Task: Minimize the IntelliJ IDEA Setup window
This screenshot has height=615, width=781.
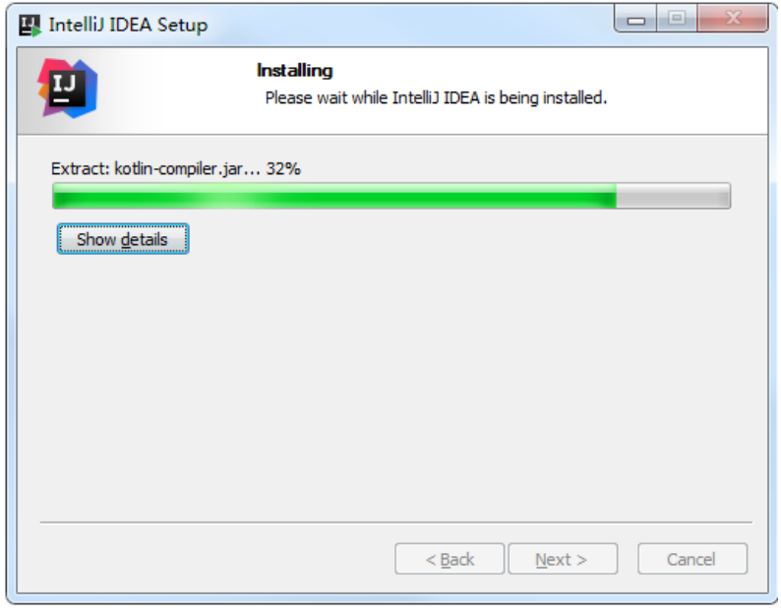Action: pos(635,20)
